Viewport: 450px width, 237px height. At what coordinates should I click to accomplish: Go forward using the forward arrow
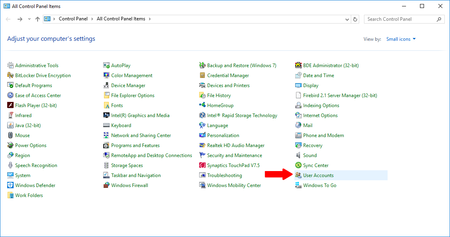pyautogui.click(x=20, y=19)
